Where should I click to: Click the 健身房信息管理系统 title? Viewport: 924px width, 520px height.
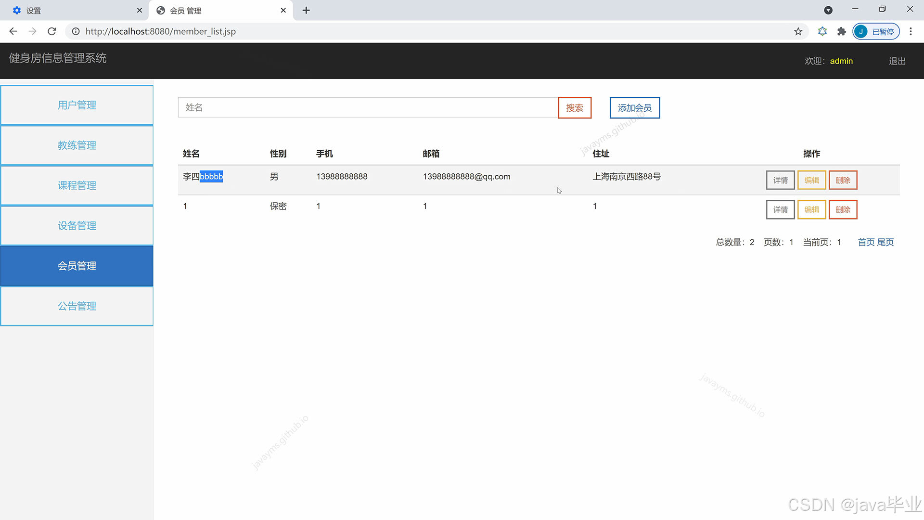pos(58,58)
